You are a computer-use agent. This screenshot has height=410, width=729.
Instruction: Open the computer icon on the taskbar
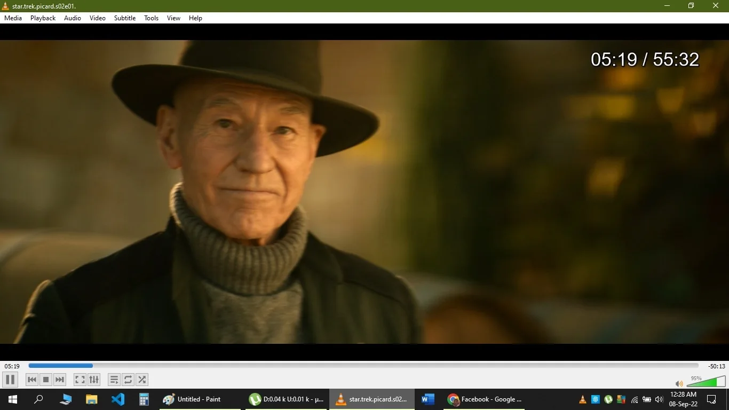click(x=66, y=399)
